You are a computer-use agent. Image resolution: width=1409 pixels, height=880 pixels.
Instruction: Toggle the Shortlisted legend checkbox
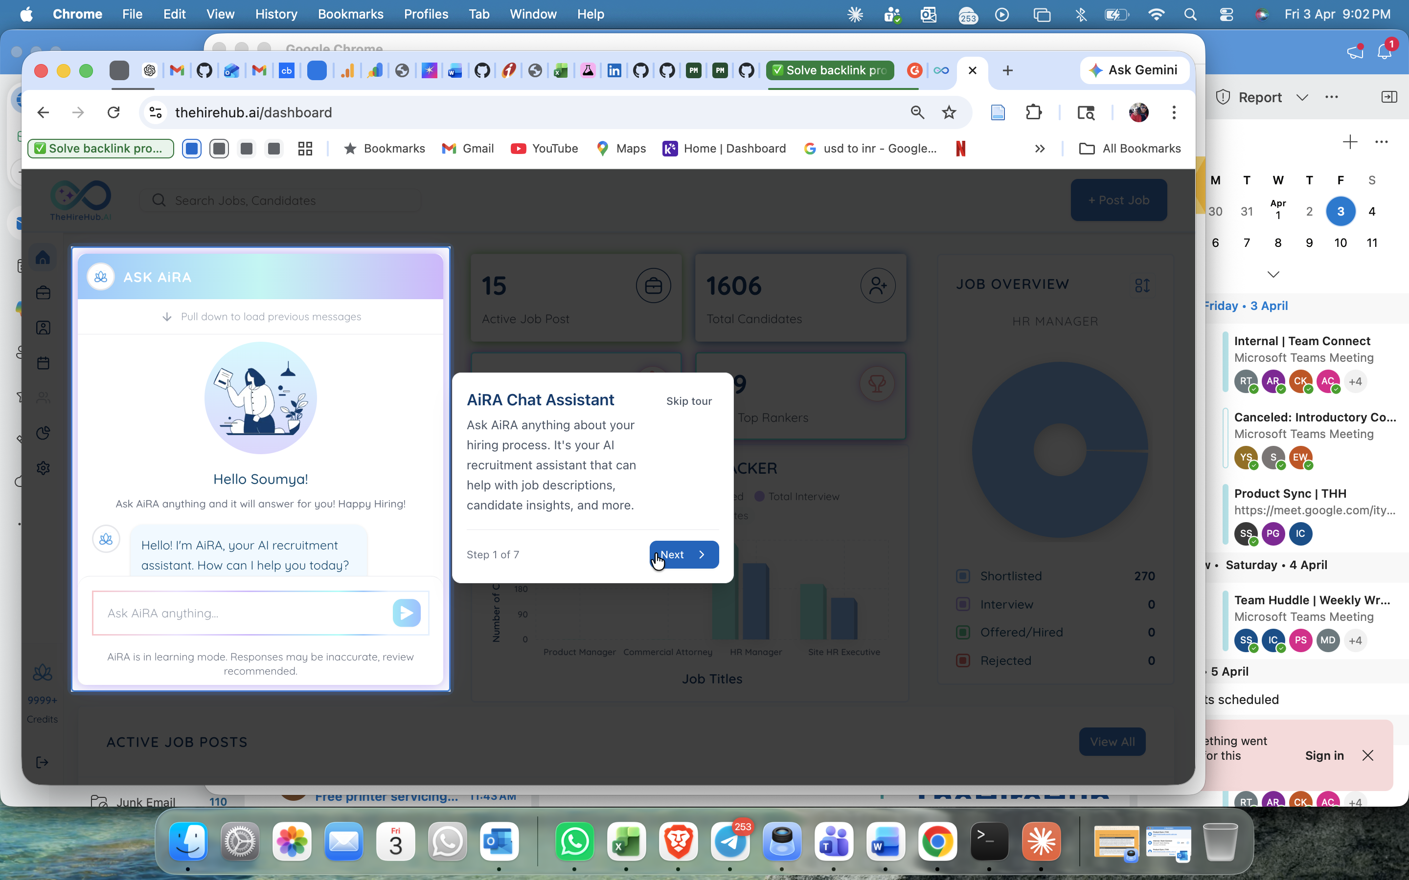[x=963, y=576]
